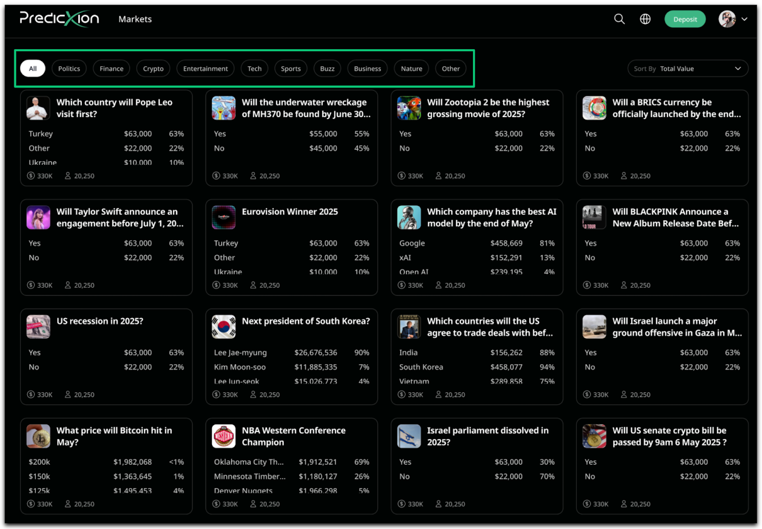Open Bitcoin price market thumbnail

tap(38, 436)
